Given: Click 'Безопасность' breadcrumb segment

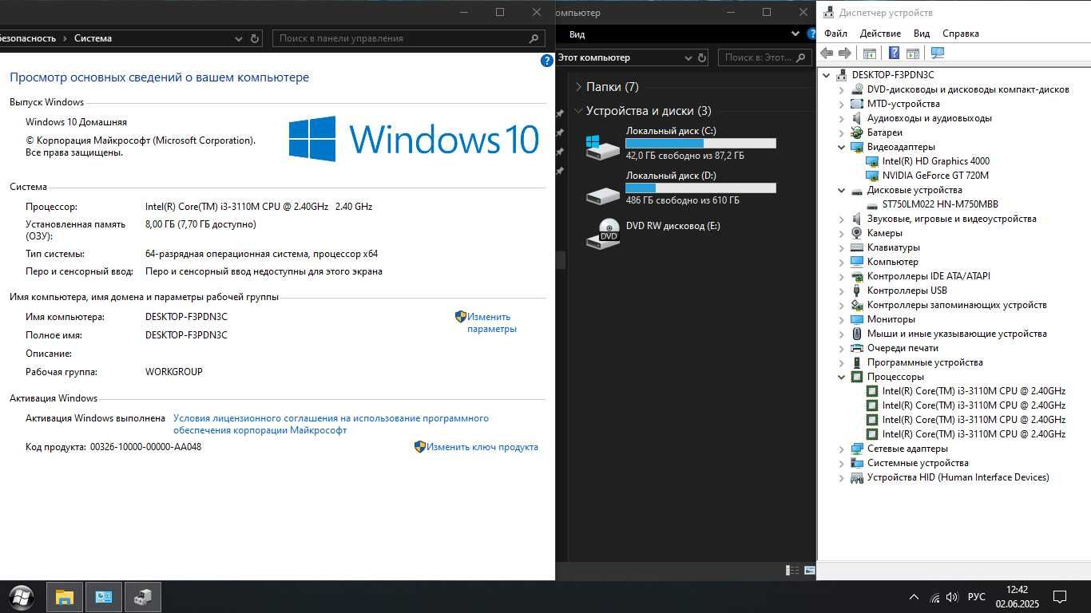Looking at the screenshot, I should 28,38.
